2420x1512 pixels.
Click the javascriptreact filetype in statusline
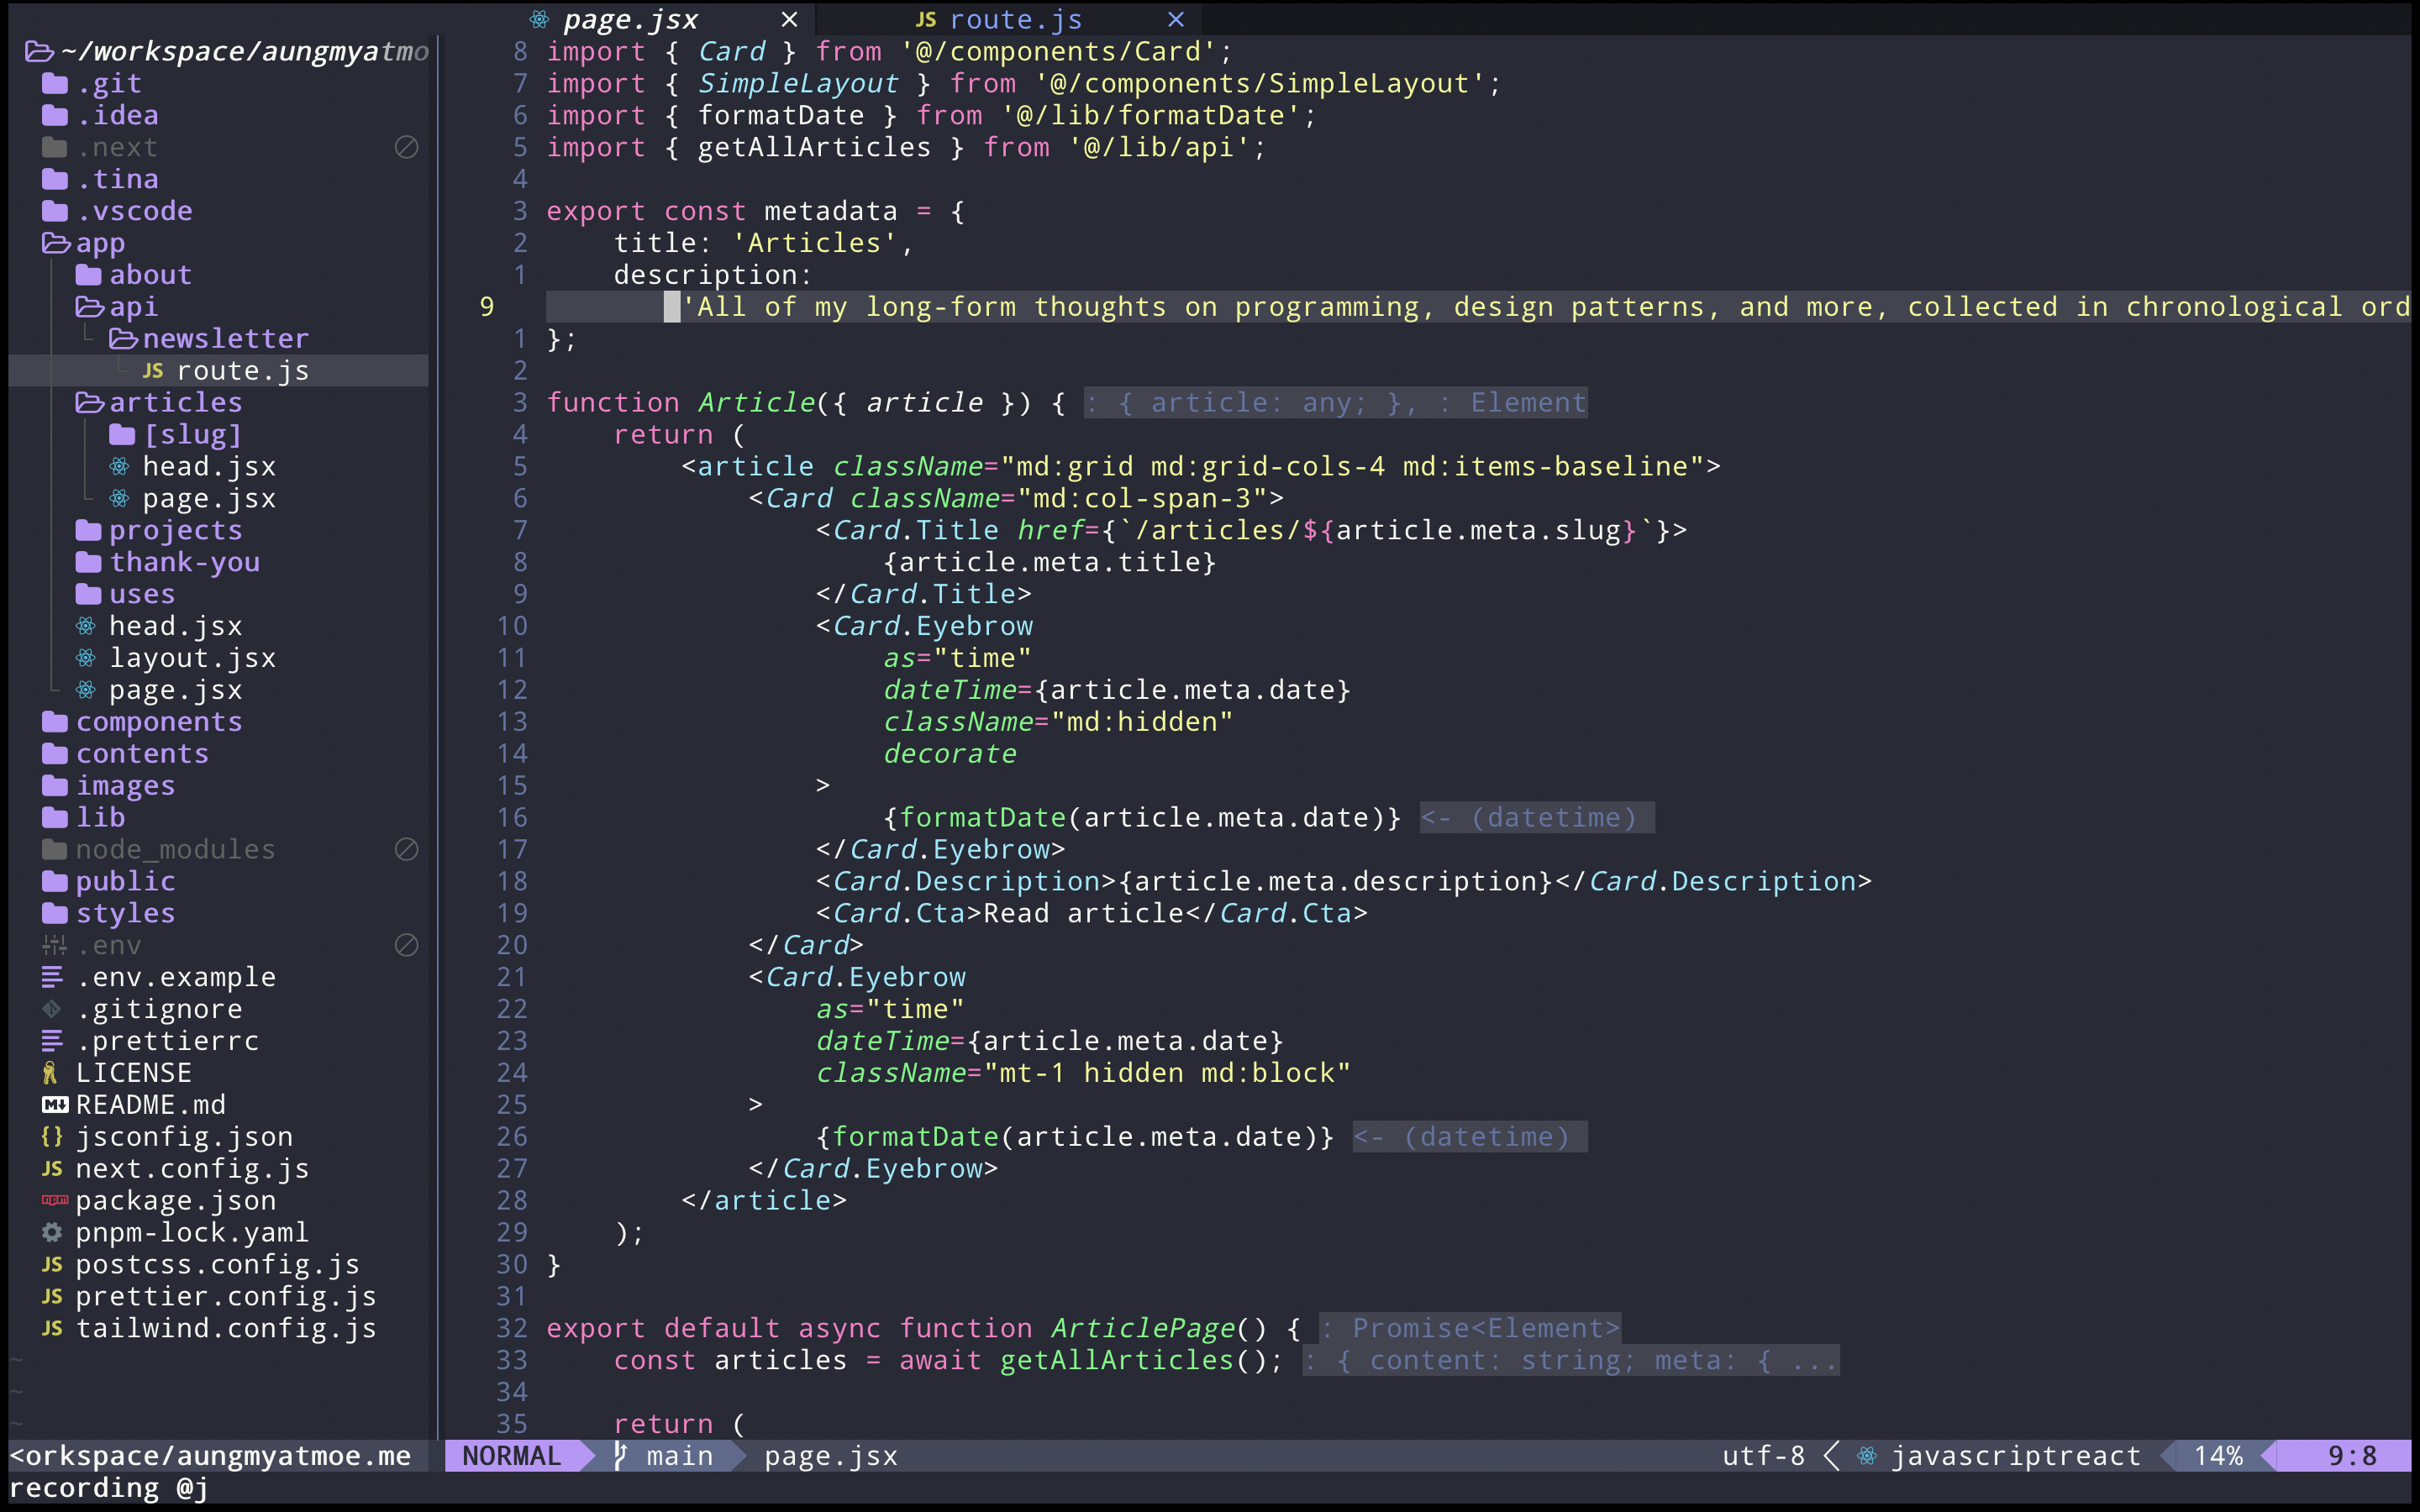tap(2014, 1455)
